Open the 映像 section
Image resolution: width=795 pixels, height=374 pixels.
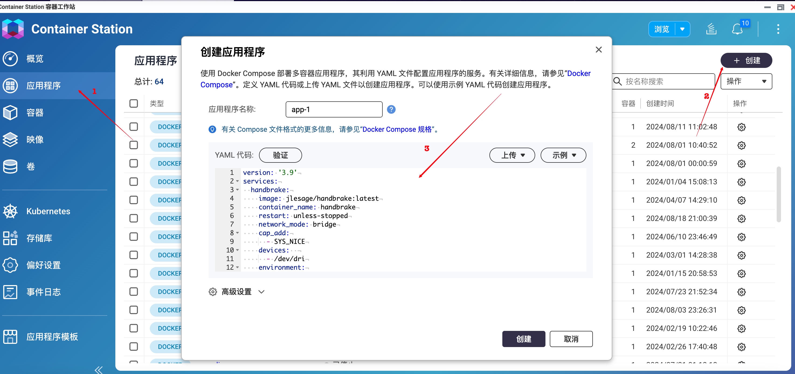tap(35, 140)
